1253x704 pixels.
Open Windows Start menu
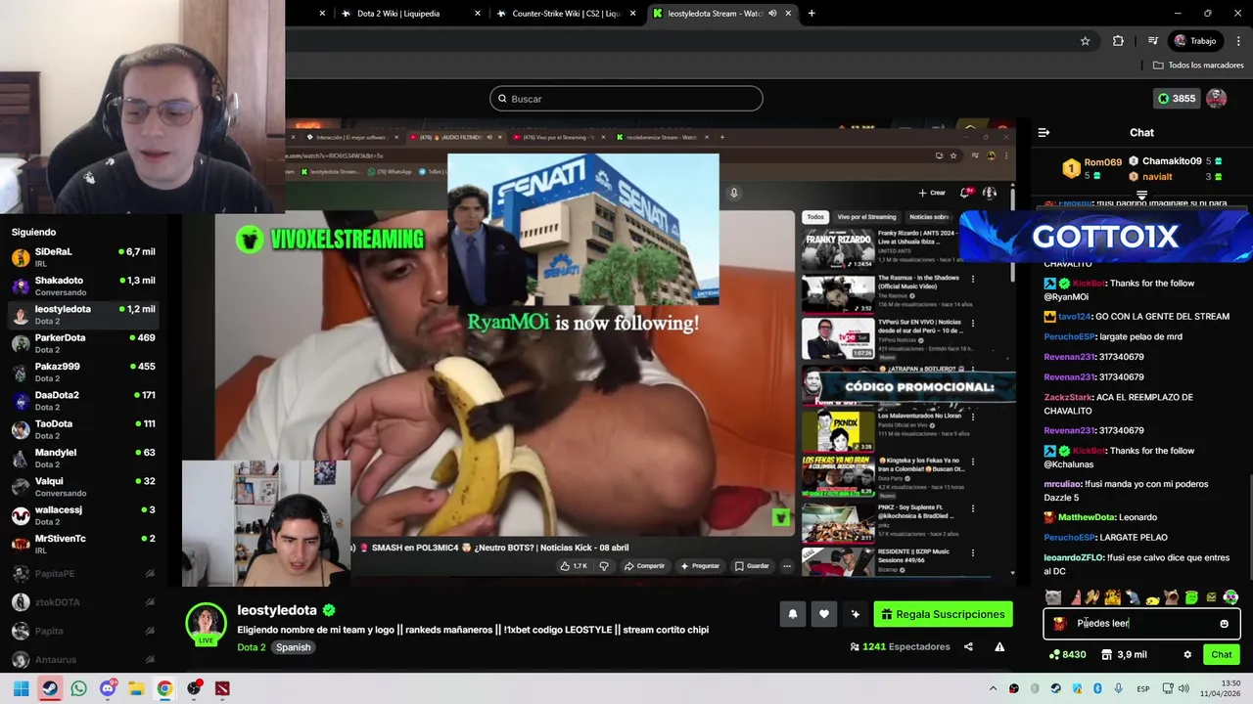click(x=22, y=688)
